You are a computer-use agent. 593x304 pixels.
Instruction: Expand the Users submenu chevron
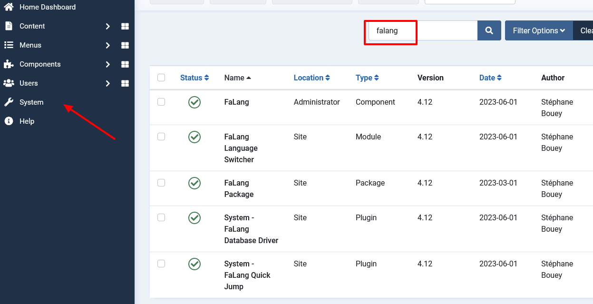tap(108, 83)
